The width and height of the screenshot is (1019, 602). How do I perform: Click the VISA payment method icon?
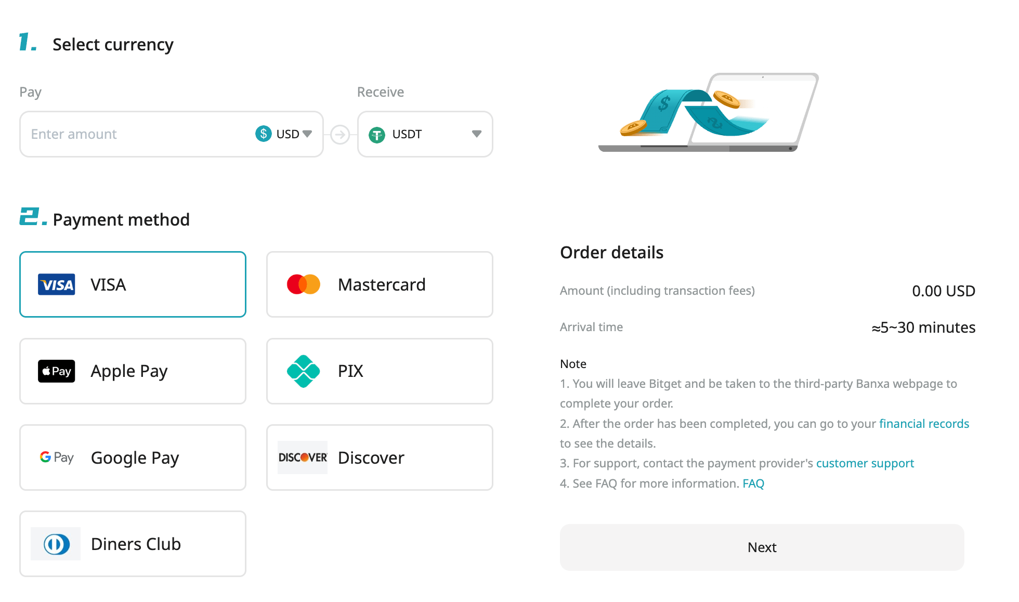point(57,284)
